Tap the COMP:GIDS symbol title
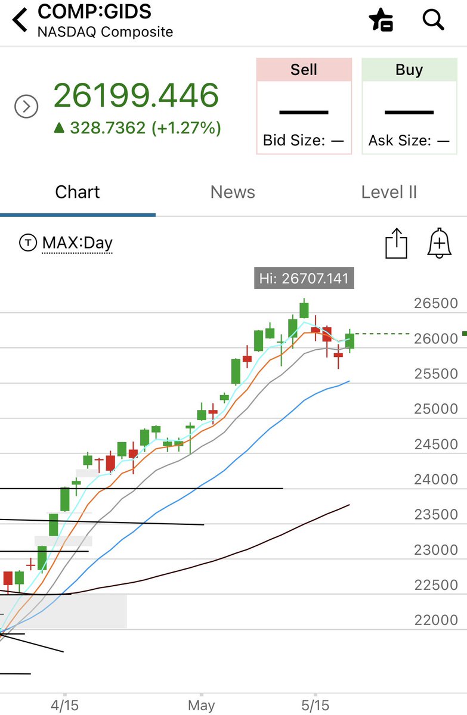Screen dimensions: 467x715 pos(94,11)
